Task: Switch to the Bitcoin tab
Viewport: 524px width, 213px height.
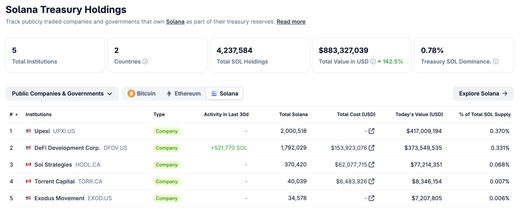Action: [141, 93]
